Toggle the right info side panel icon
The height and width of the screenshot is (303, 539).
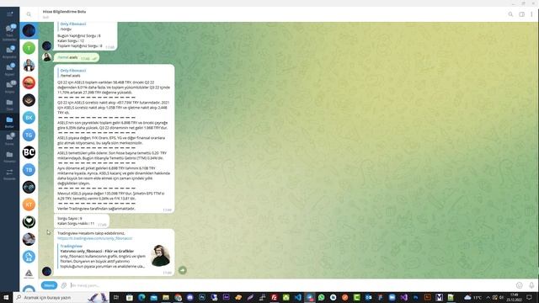coord(521,14)
